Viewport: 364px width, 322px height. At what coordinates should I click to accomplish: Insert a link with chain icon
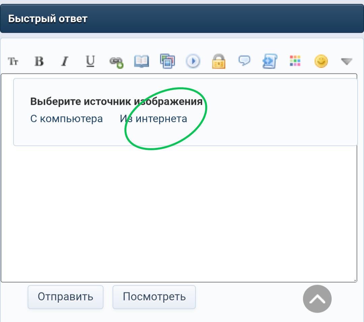point(116,62)
